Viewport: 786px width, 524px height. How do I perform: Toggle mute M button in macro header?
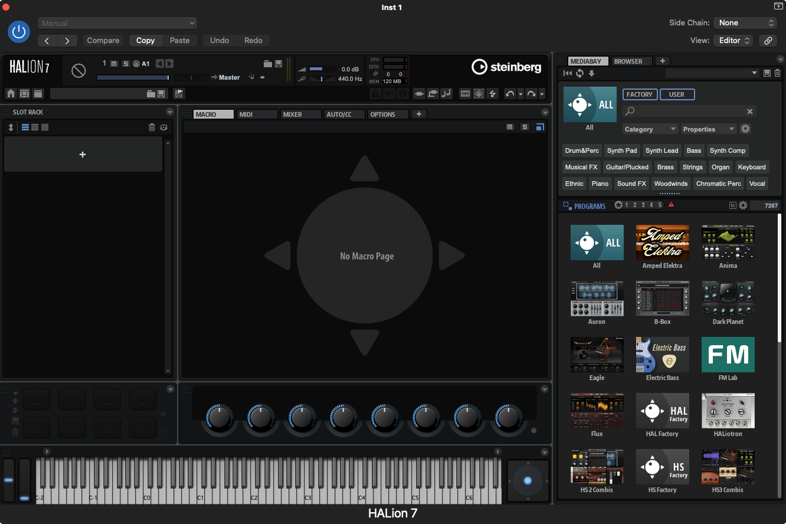tap(510, 127)
